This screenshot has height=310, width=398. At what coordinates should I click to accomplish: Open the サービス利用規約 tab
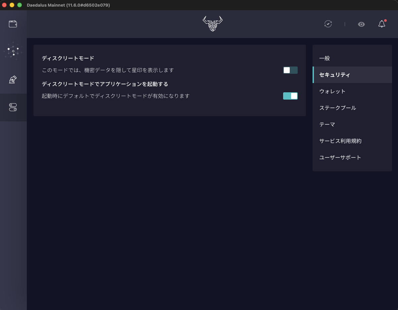pyautogui.click(x=352, y=141)
